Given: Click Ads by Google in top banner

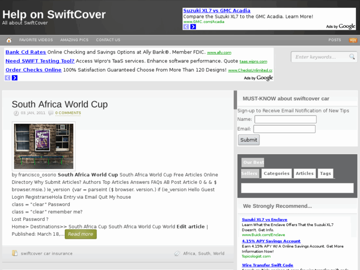Looking at the screenshot, I should (341, 26).
